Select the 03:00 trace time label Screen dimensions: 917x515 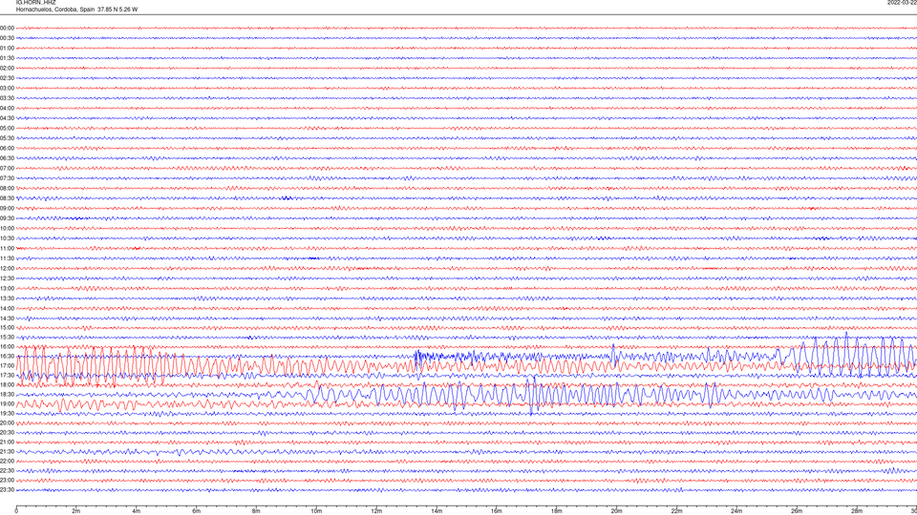click(x=7, y=88)
